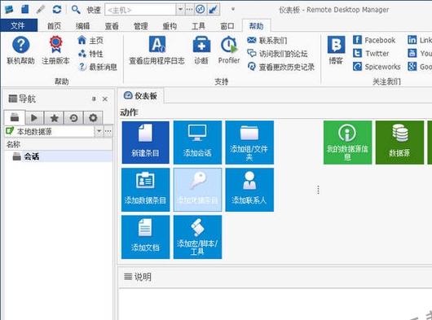
Task: Select the 帮助 help ribbon tab
Action: coord(257,26)
